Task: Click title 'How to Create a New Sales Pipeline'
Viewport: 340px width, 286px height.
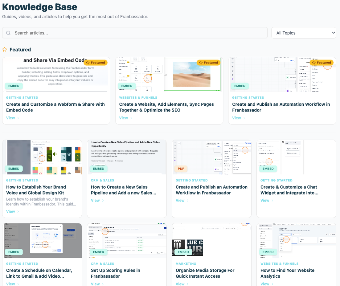Action: (124, 190)
